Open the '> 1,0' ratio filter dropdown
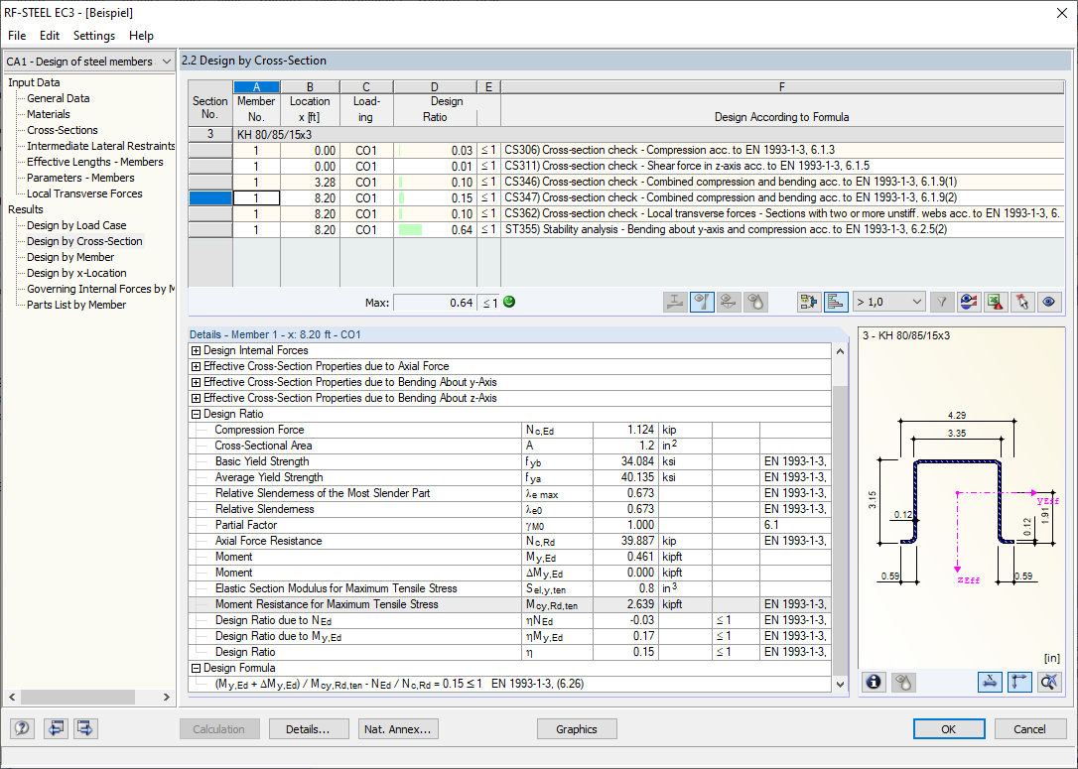Screen dimensions: 1078x769 888,302
